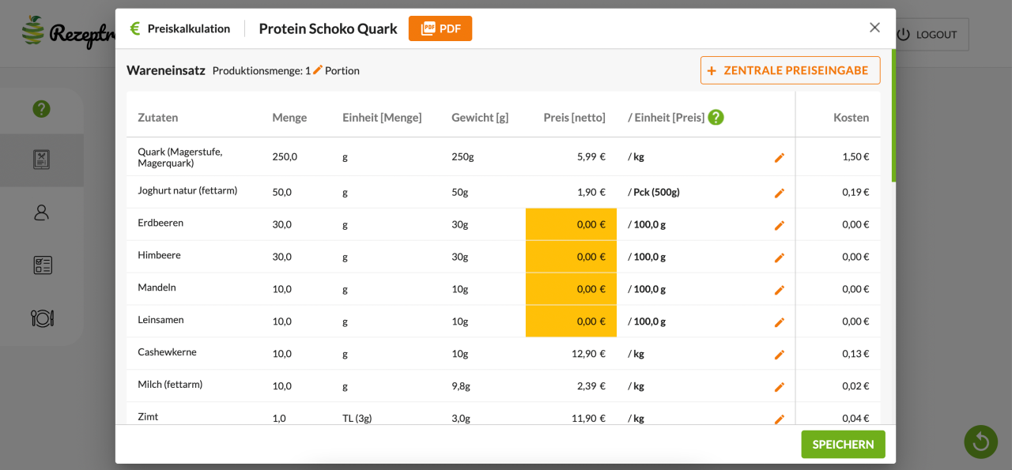1012x470 pixels.
Task: Edit price for Quark (Magerstufe) row
Action: coord(779,158)
